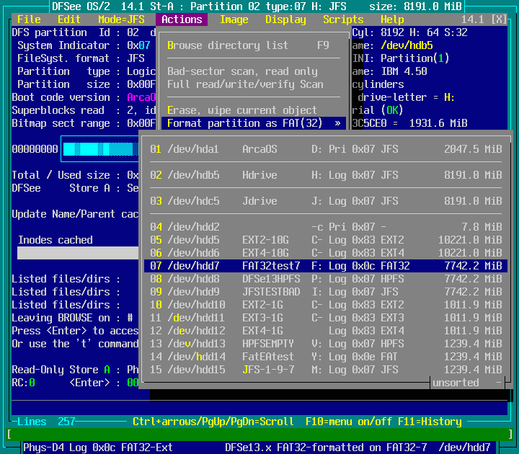Image resolution: width=519 pixels, height=454 pixels.
Task: Open the Image menu
Action: [234, 19]
